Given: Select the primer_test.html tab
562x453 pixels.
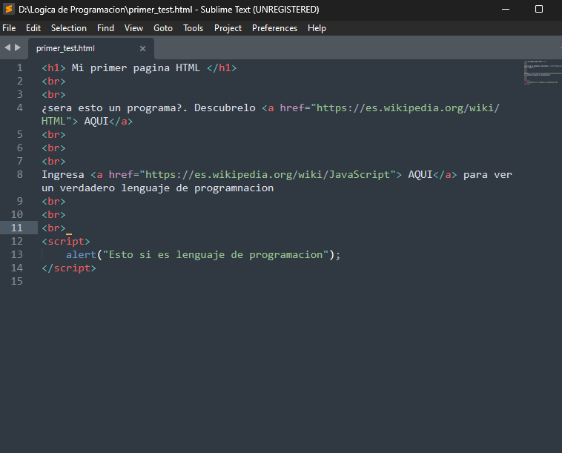Looking at the screenshot, I should click(65, 48).
